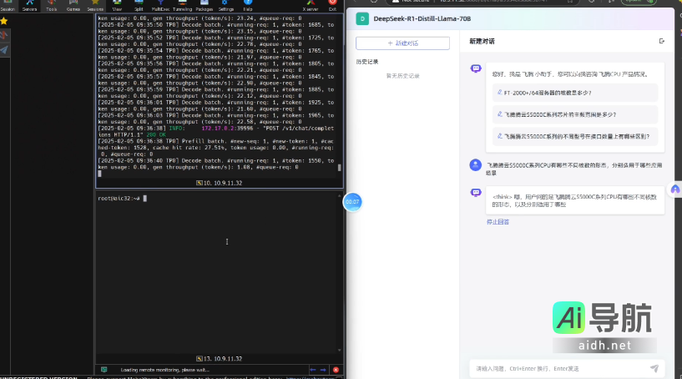Open the tools sidebar tab below the star
This screenshot has width=682, height=379.
point(4,35)
